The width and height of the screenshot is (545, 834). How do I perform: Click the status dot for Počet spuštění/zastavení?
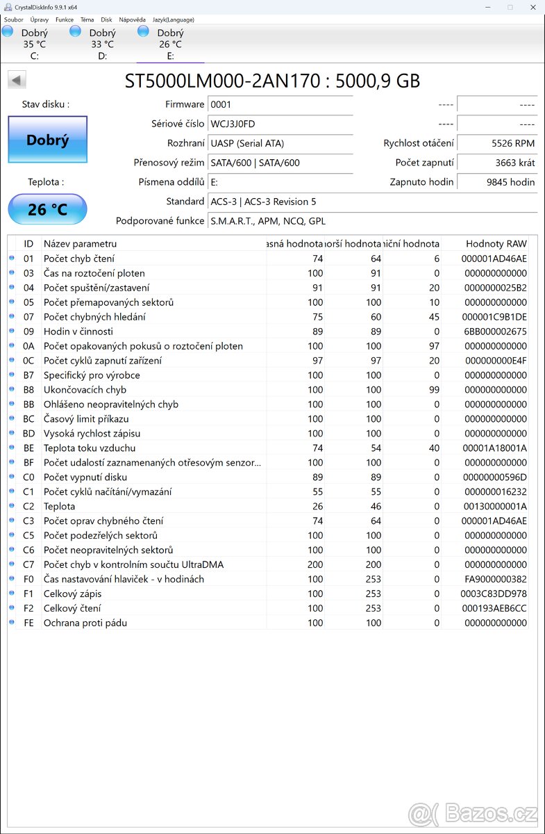pos(11,287)
